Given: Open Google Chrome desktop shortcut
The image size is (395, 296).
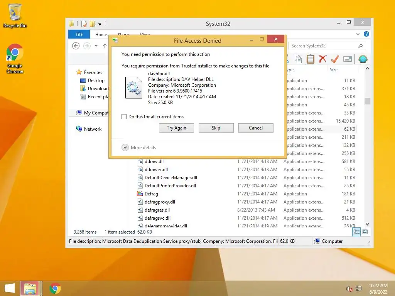Looking at the screenshot, I should (x=15, y=59).
